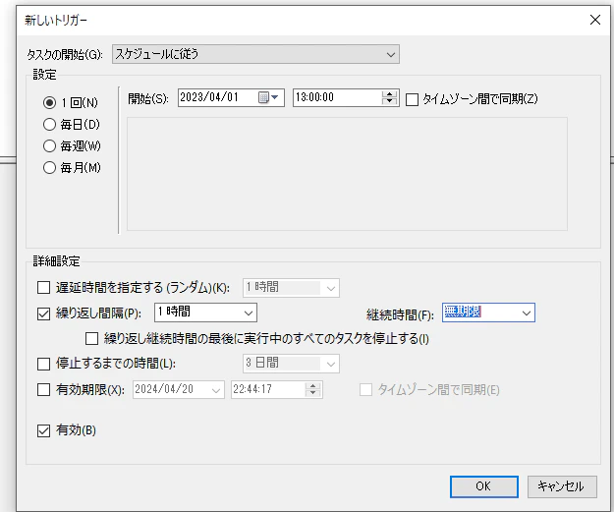Close the 新しいトリガー dialog
Image resolution: width=614 pixels, height=512 pixels.
[594, 20]
